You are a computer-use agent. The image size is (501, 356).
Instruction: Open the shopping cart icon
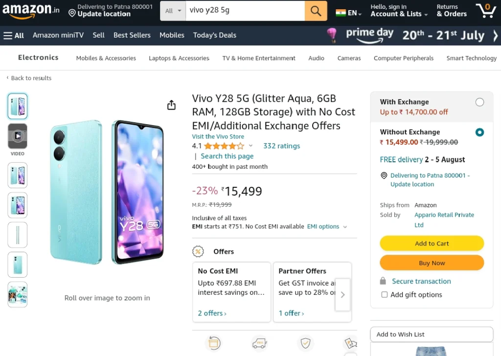tap(486, 11)
